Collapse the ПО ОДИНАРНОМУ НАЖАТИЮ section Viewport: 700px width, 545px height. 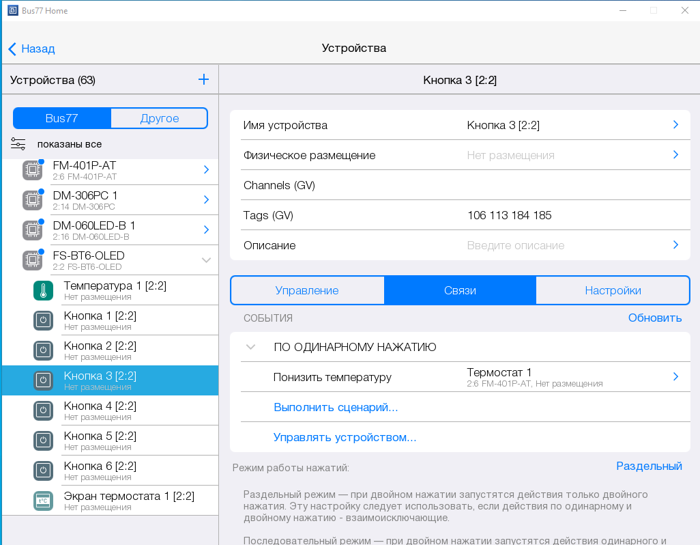[x=251, y=347]
